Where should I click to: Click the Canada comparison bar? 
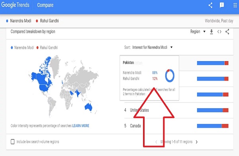tap(213, 126)
